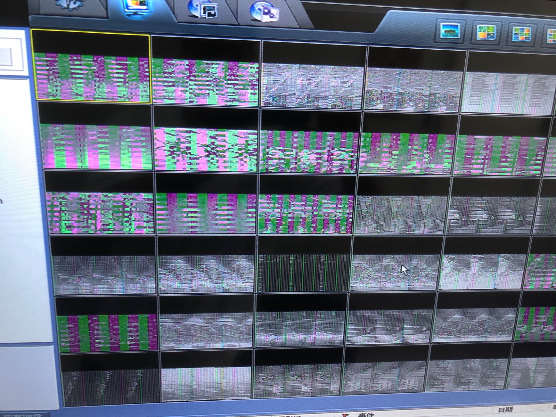Image resolution: width=556 pixels, height=417 pixels.
Task: Select first camera tile in third row
Action: [99, 203]
